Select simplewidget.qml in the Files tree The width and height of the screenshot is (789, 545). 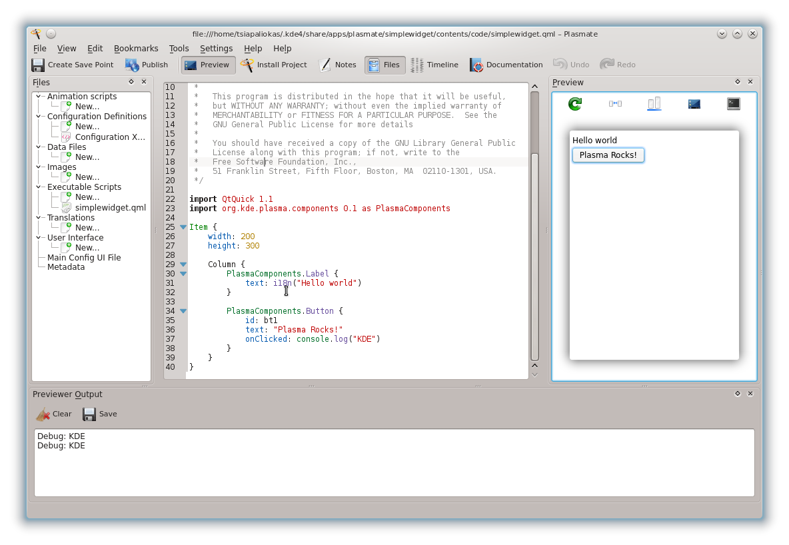pyautogui.click(x=110, y=207)
